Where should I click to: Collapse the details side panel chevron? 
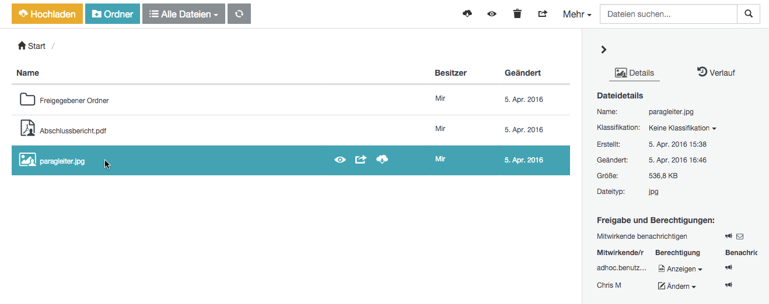604,50
